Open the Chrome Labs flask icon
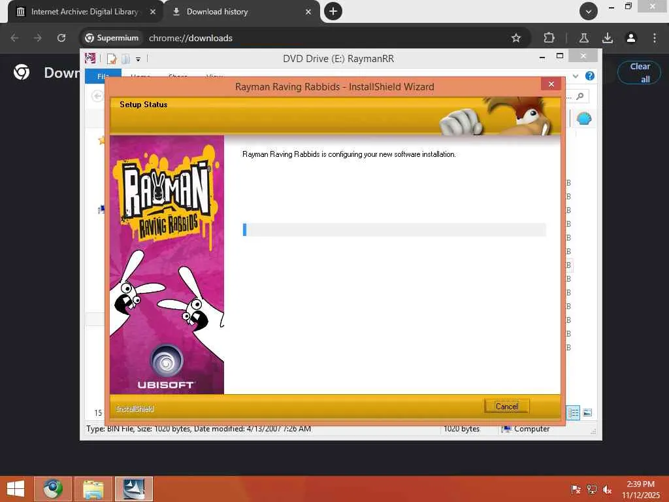 click(583, 38)
